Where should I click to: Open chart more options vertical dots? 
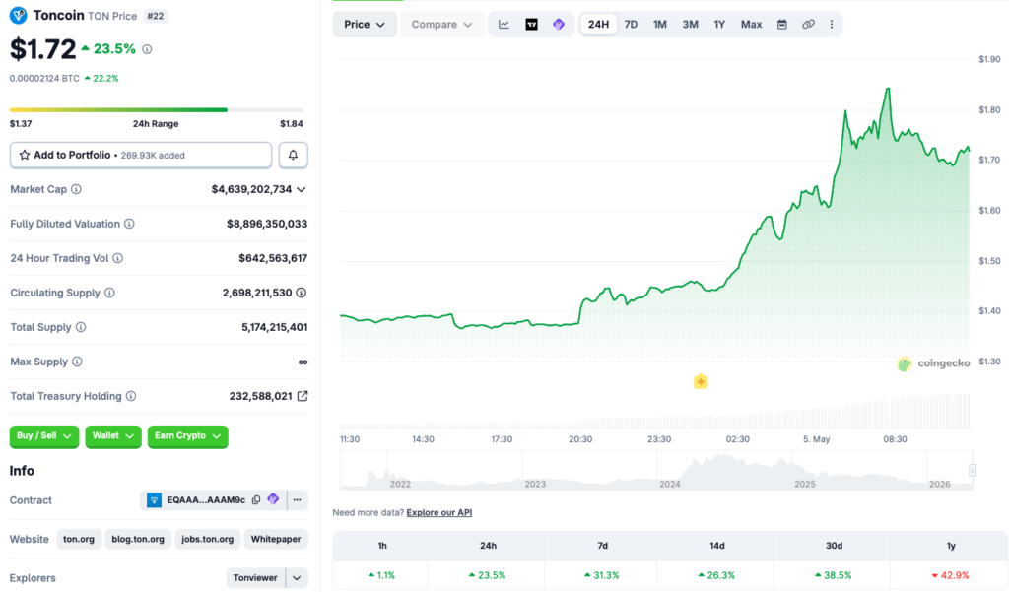(x=832, y=25)
